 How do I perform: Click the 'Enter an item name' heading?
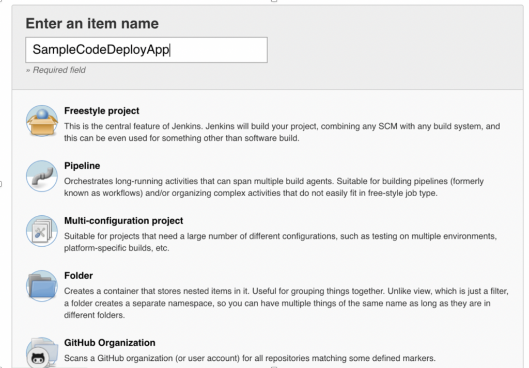click(92, 24)
